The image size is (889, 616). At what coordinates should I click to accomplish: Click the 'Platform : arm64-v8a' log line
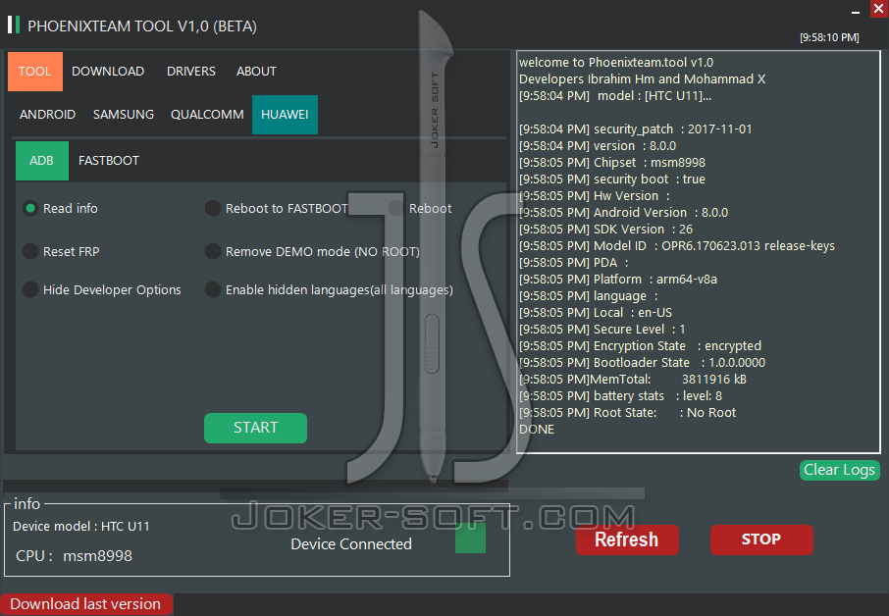[x=618, y=280]
